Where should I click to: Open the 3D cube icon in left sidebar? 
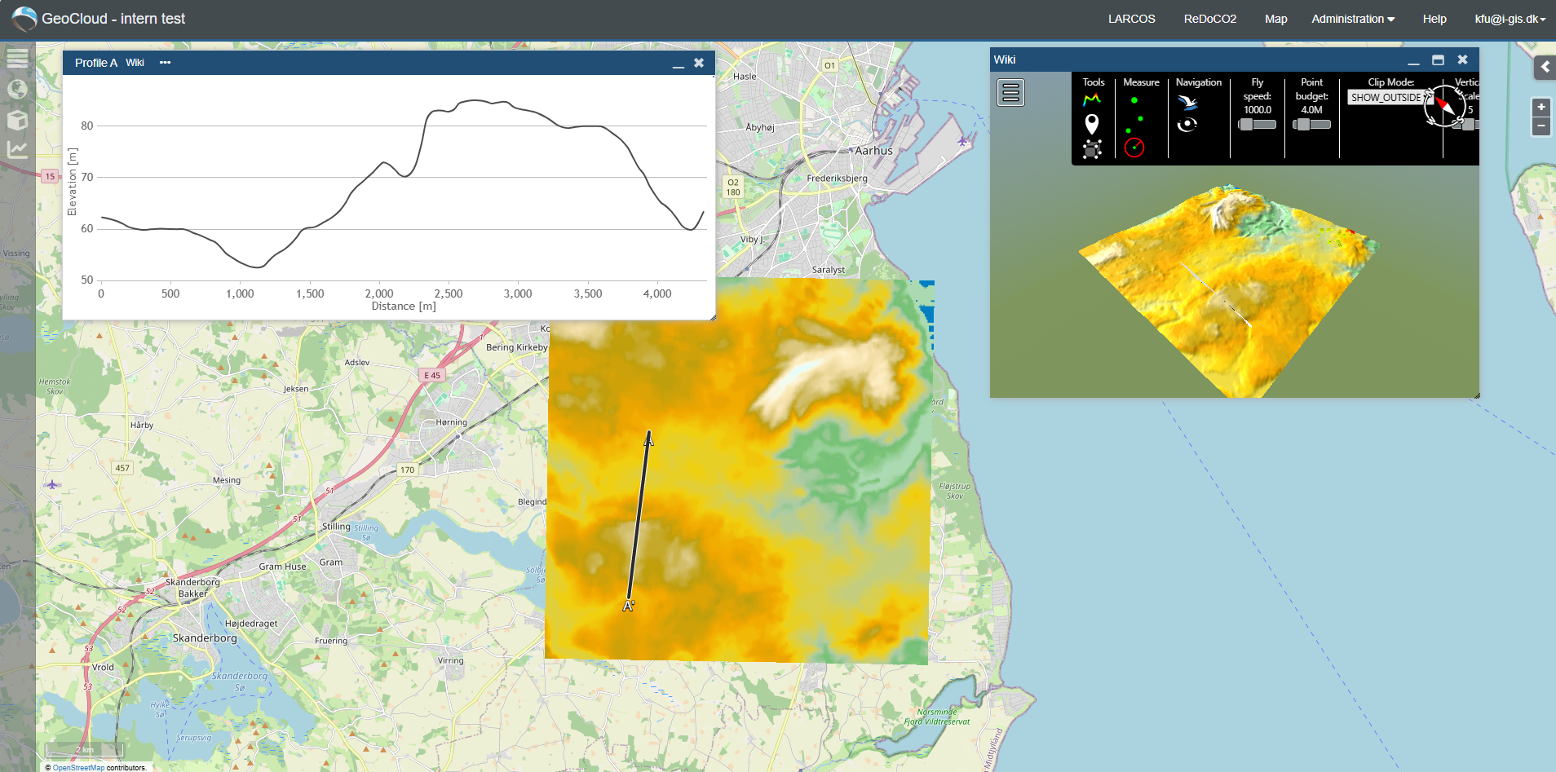(17, 120)
